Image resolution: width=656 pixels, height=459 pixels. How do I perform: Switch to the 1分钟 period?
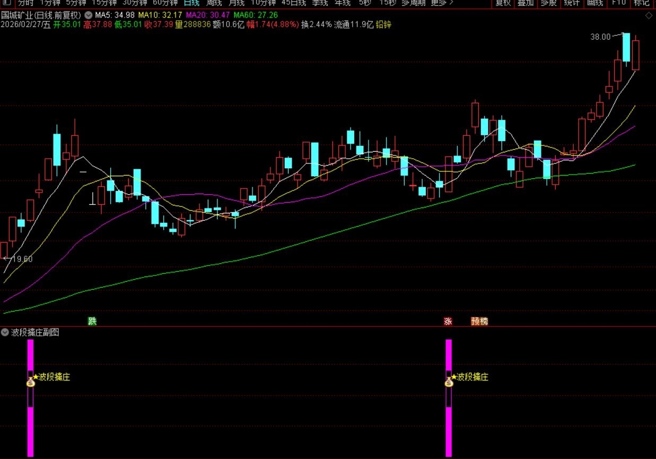[50, 3]
